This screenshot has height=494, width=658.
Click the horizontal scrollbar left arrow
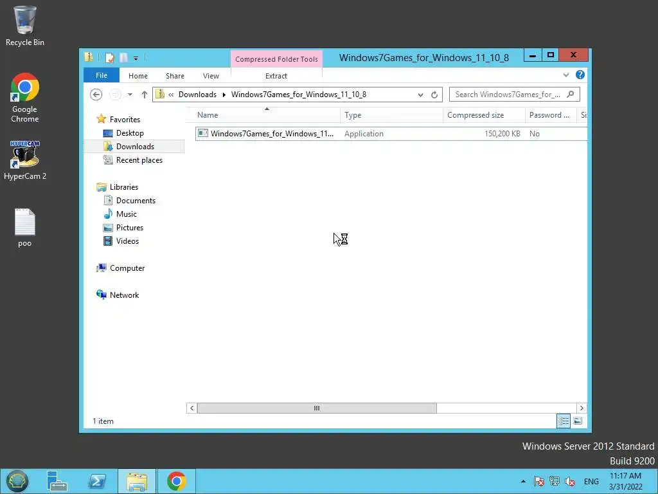click(191, 408)
